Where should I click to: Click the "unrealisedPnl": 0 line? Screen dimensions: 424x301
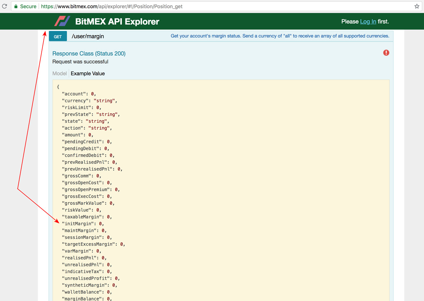click(87, 265)
